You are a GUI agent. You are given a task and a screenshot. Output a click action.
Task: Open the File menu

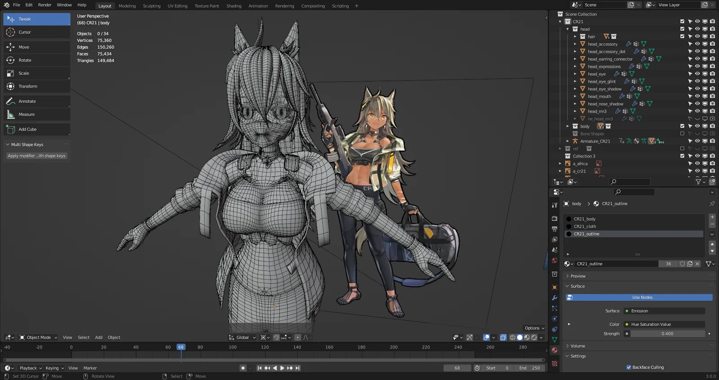pos(17,5)
